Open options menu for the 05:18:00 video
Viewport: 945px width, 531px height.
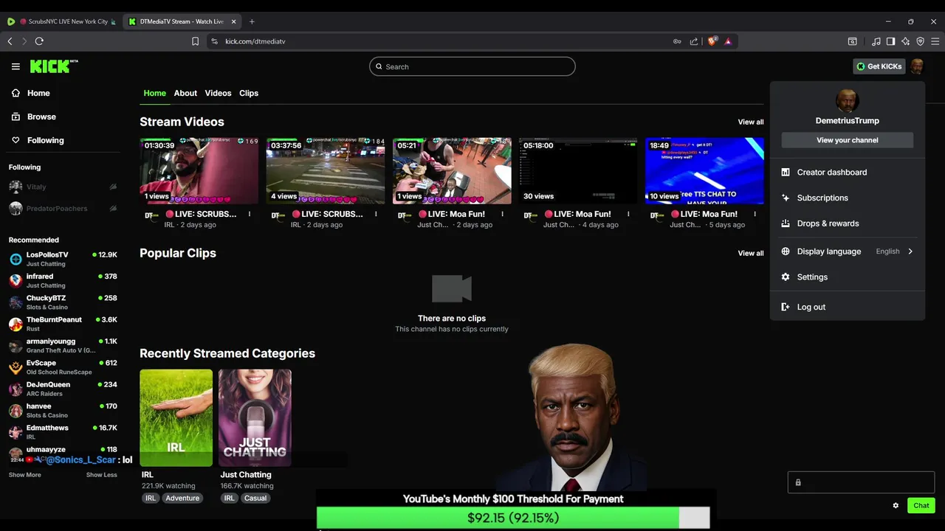coord(628,214)
